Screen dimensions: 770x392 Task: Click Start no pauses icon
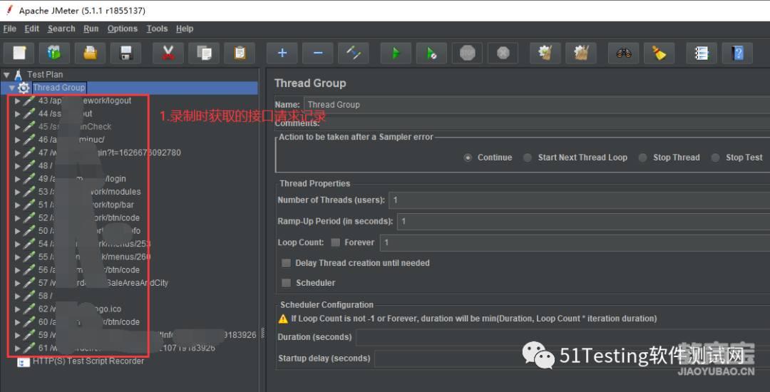431,53
